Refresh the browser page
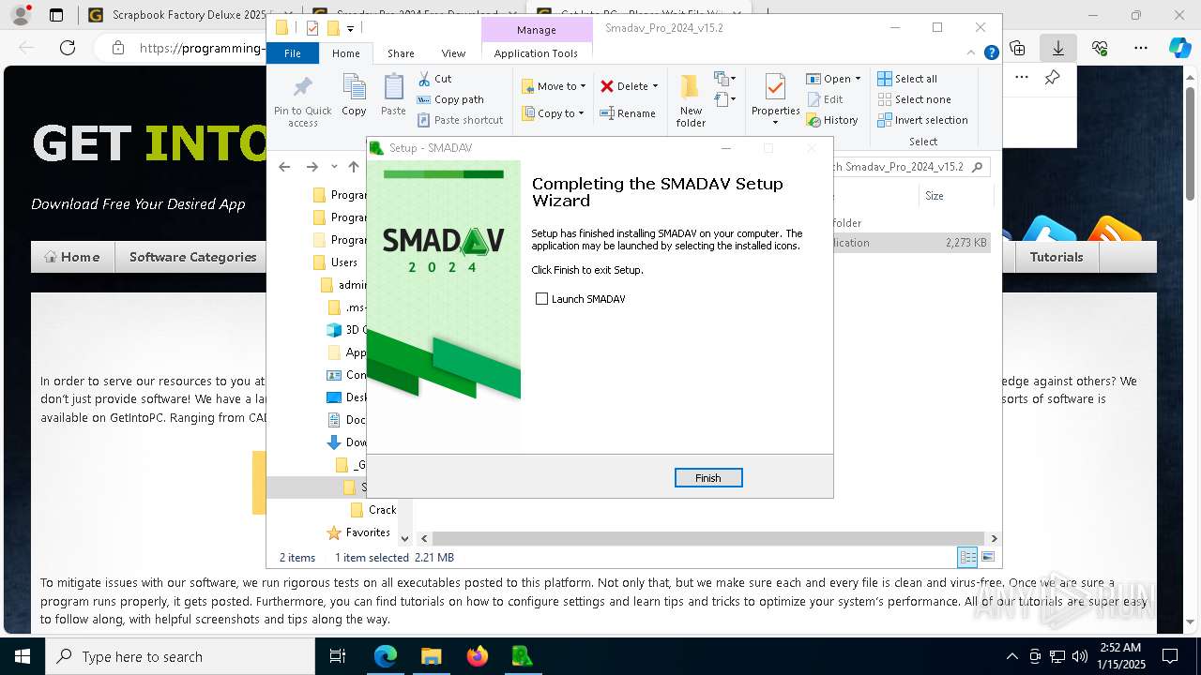The image size is (1201, 675). 68,48
